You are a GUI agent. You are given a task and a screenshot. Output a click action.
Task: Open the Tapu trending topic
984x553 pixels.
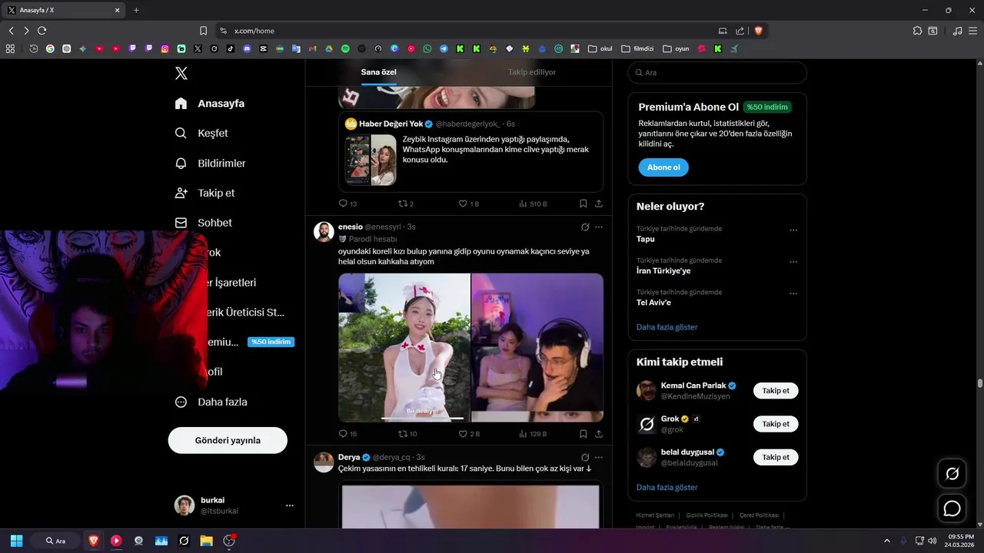(646, 239)
